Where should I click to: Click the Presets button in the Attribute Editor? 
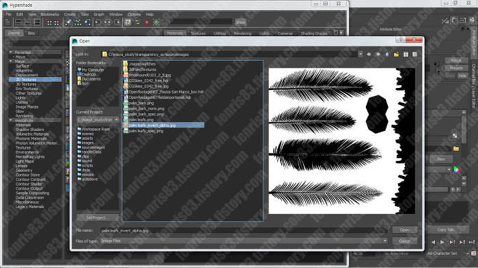pyautogui.click(x=456, y=68)
